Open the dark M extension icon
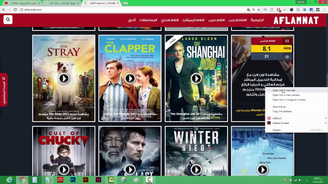This screenshot has height=184, width=328. 318,10
